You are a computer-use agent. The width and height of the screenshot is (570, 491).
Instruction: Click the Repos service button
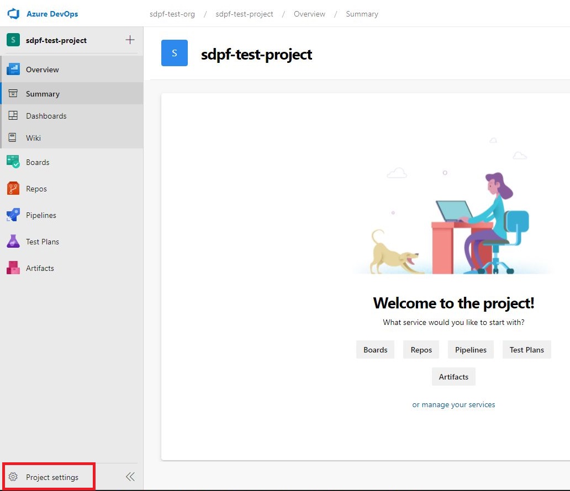(x=421, y=350)
